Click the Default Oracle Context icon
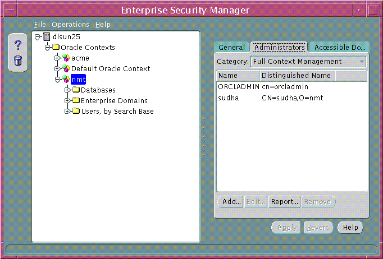This screenshot has height=259, width=383. tap(66, 69)
